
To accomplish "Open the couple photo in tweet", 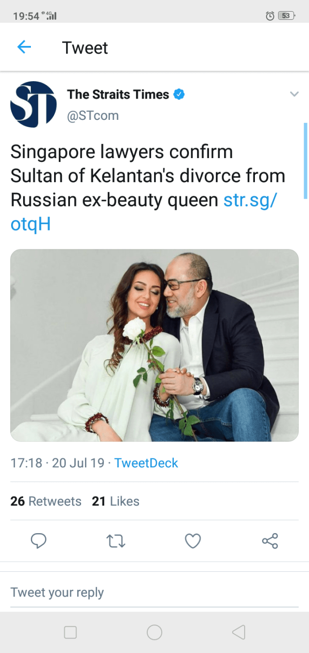I will pos(154,345).
